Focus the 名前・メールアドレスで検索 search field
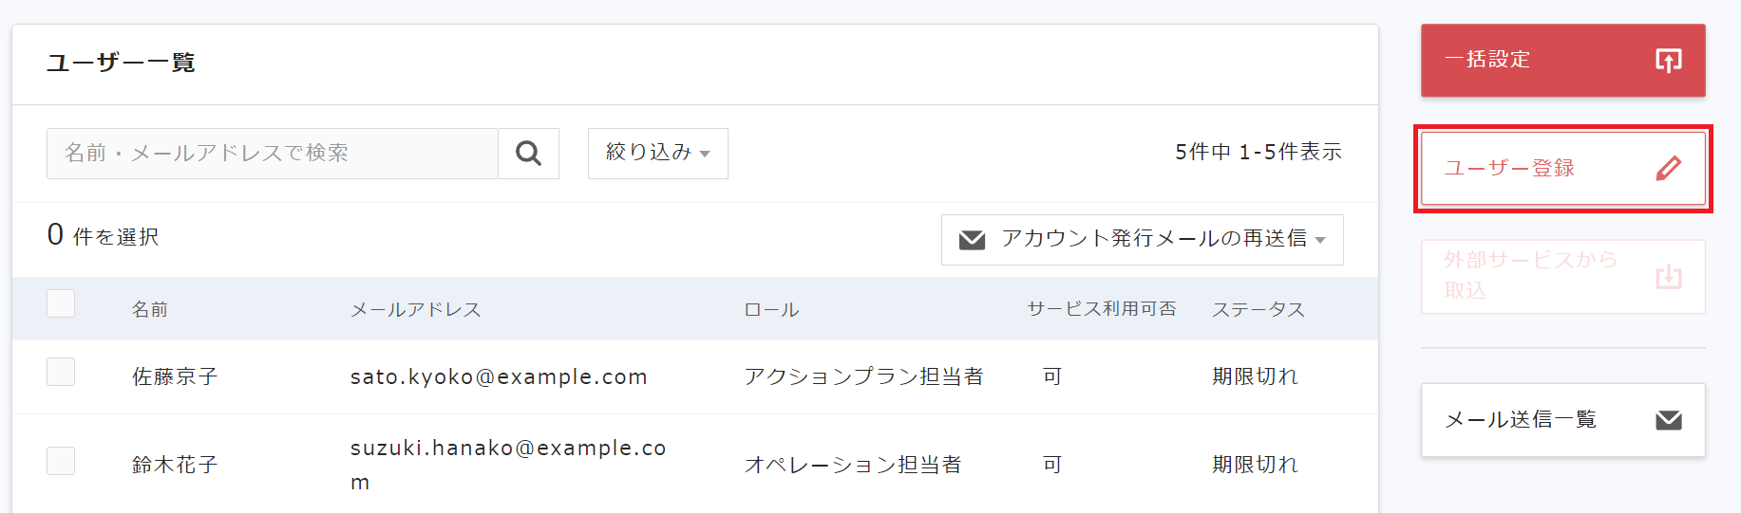Screen dimensions: 1741x513 [x=272, y=154]
